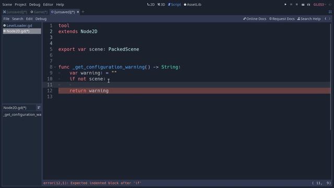The height and width of the screenshot is (188, 334).
Task: Click the pause scene button in top bar
Action: [291, 5]
